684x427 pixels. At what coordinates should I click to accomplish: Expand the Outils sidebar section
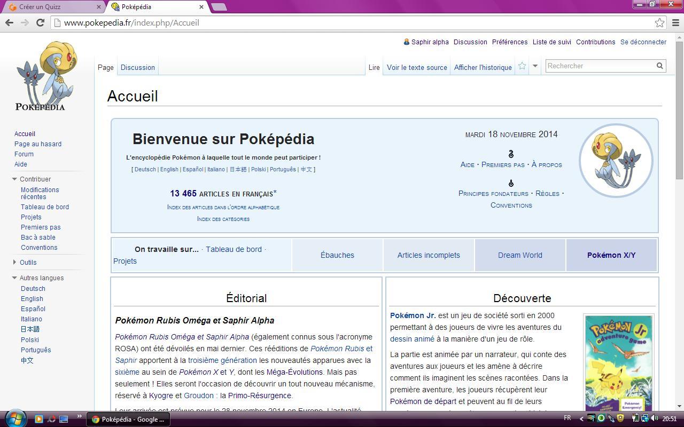[x=14, y=262]
